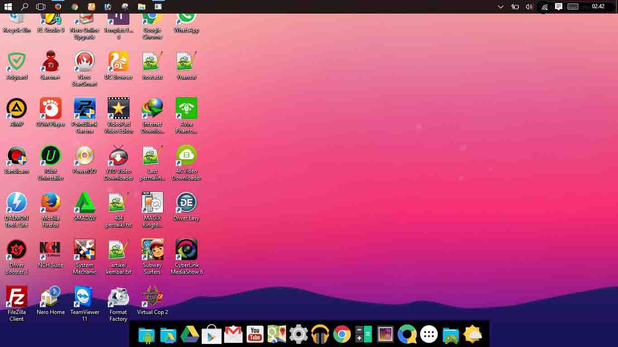Click the 02.42 taskbar clock
Image resolution: width=618 pixels, height=347 pixels.
click(598, 6)
